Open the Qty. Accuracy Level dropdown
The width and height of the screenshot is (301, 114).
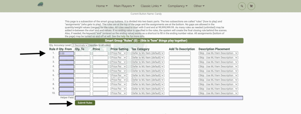[x=80, y=45]
